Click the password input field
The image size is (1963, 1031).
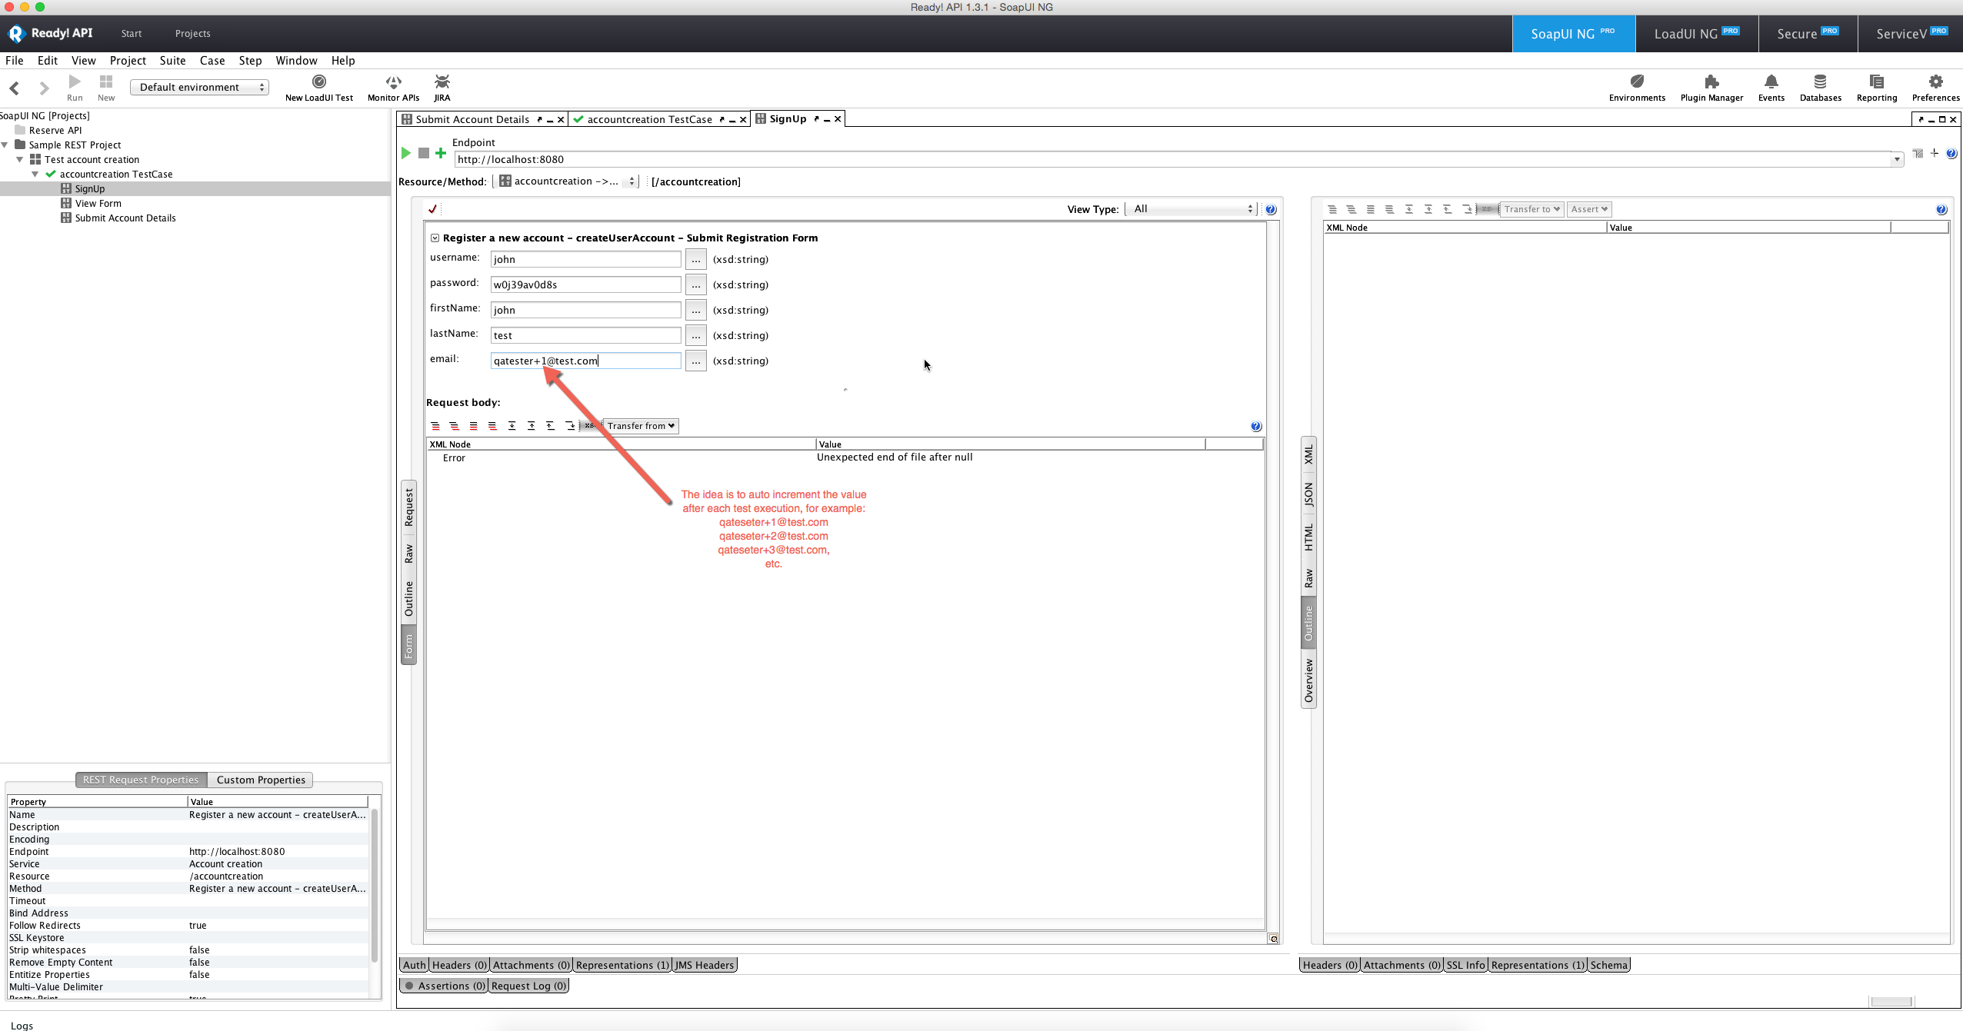585,284
